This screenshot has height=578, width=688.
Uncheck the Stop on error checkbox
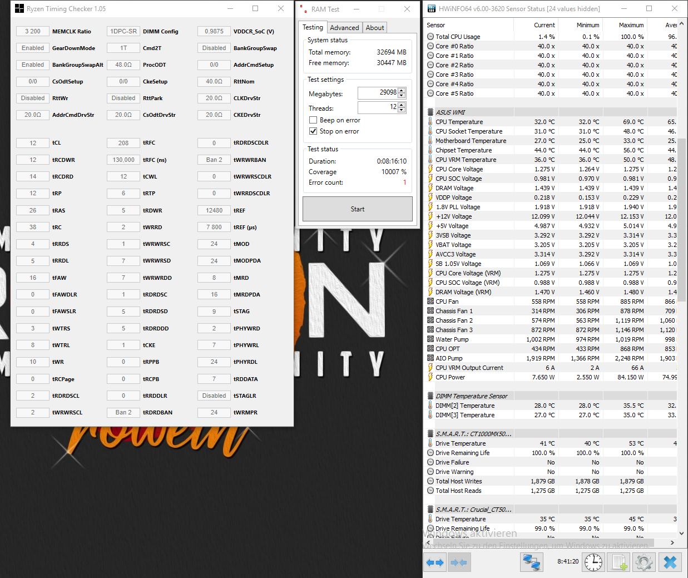coord(313,131)
